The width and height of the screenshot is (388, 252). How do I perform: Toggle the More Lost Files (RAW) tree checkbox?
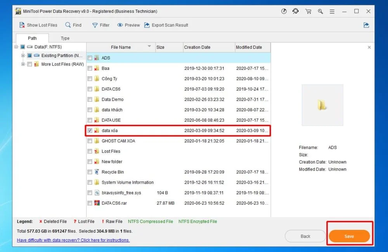pyautogui.click(x=29, y=64)
